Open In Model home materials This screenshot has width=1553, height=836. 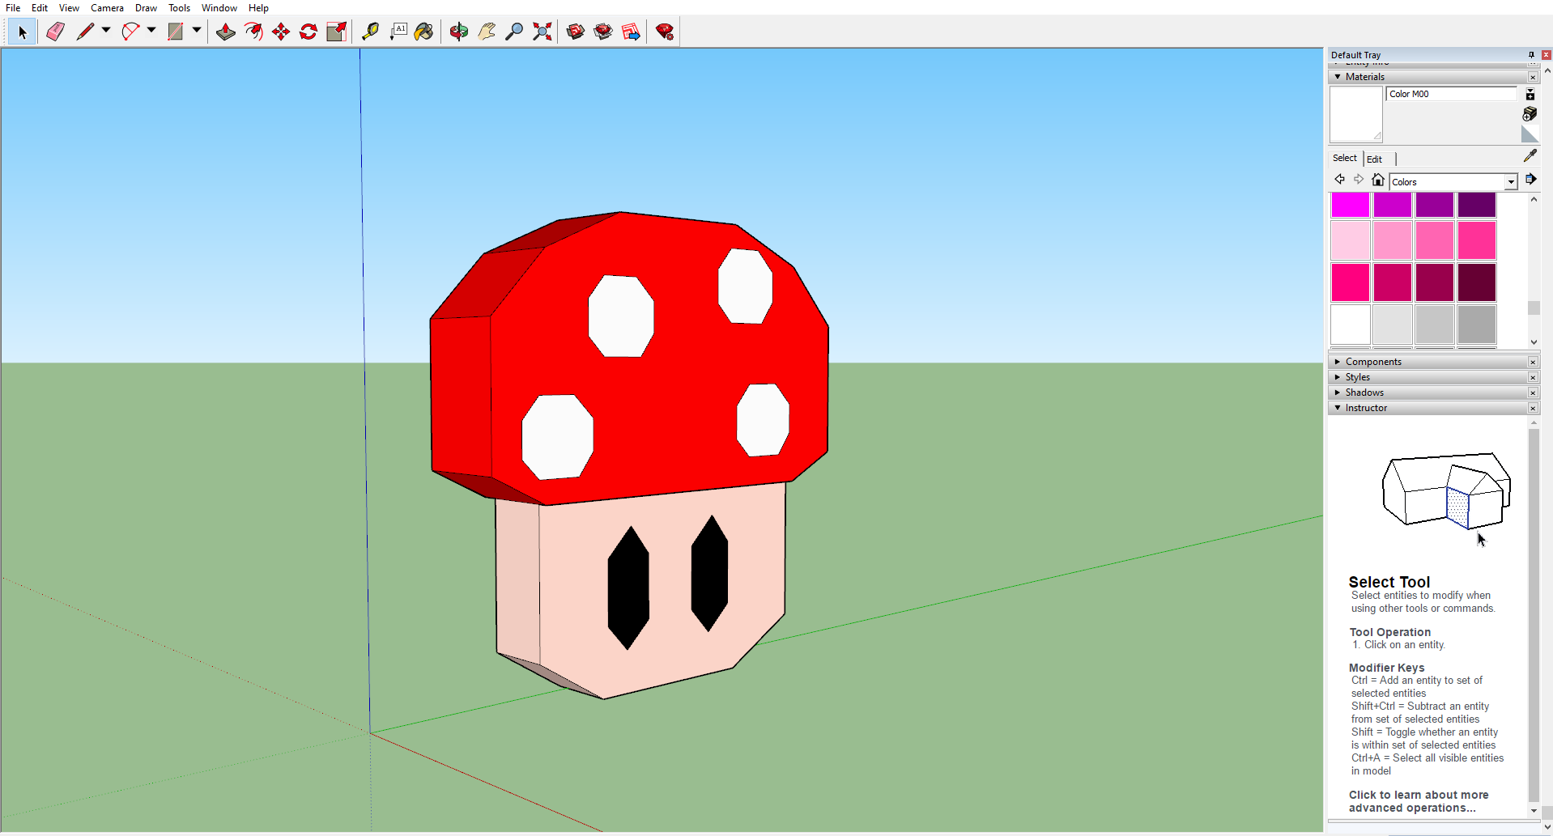click(x=1377, y=180)
